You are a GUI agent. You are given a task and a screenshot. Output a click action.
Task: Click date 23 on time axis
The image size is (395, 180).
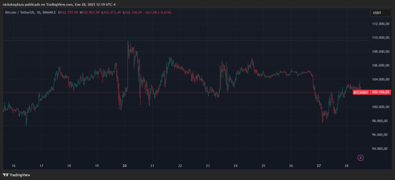pyautogui.click(x=208, y=166)
